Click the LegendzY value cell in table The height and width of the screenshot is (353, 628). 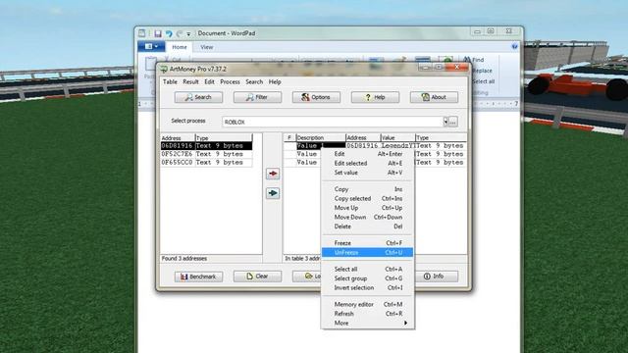[x=397, y=146]
